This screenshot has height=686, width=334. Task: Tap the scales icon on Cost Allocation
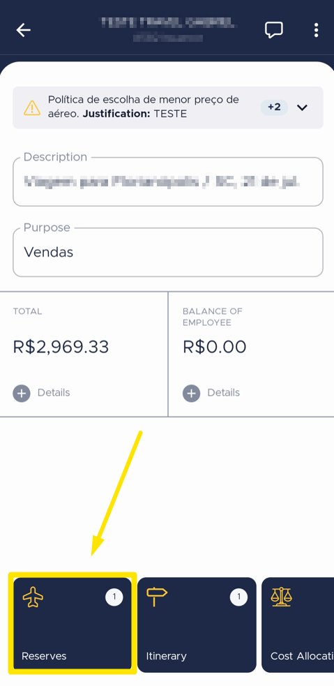[281, 597]
